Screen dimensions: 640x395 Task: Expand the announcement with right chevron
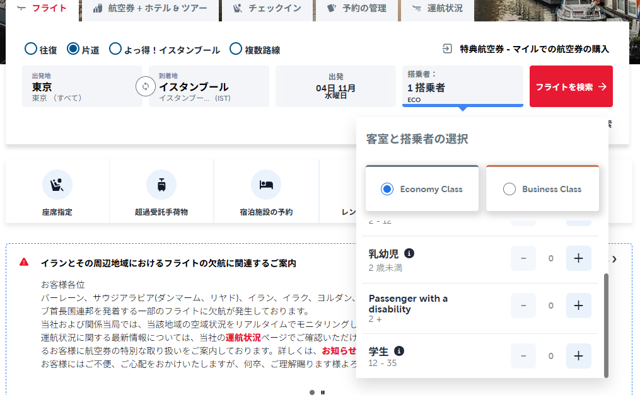point(614,260)
